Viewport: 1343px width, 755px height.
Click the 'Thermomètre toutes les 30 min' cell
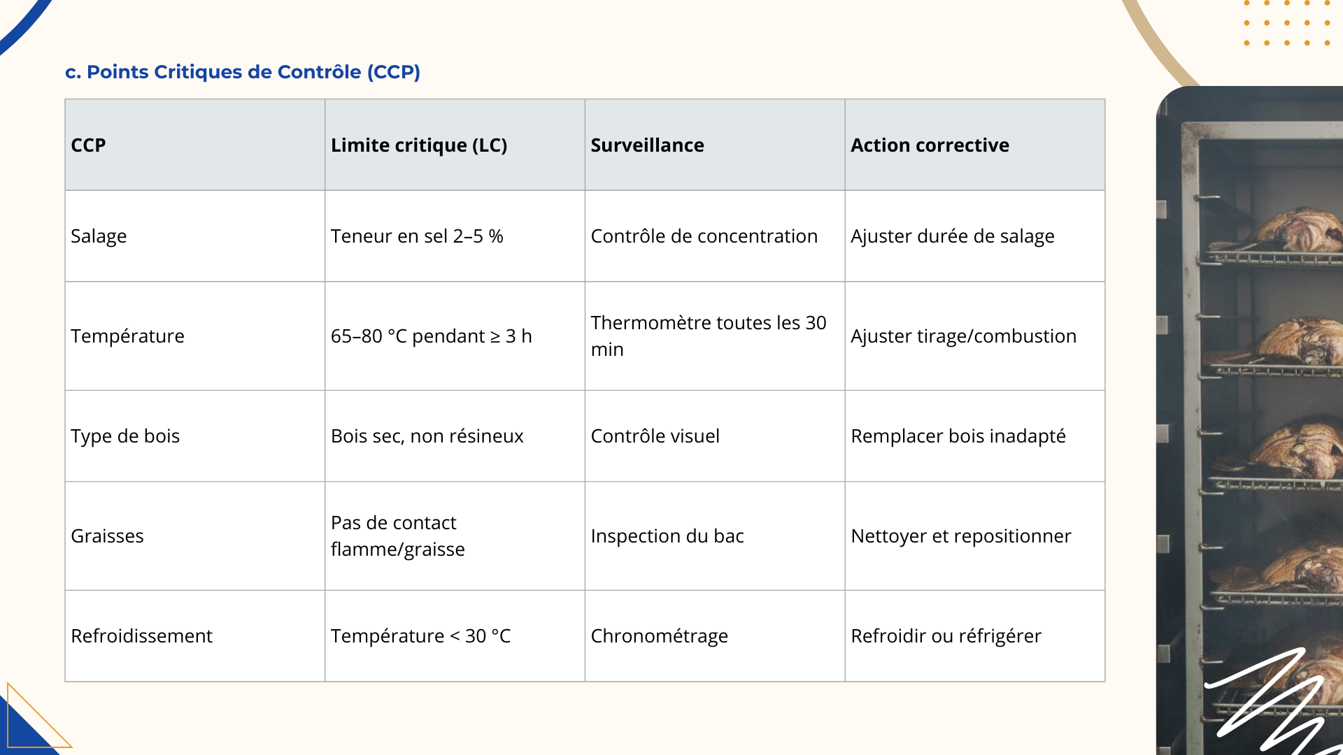(715, 336)
